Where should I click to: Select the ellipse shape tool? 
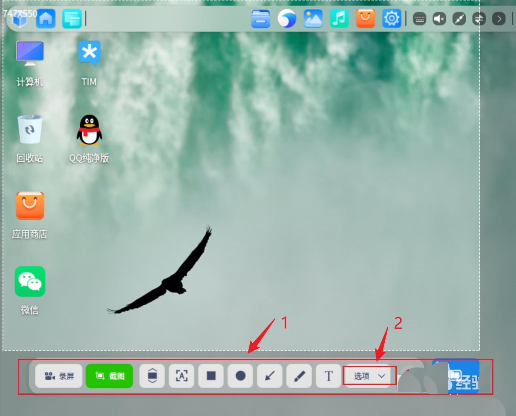[x=241, y=376]
